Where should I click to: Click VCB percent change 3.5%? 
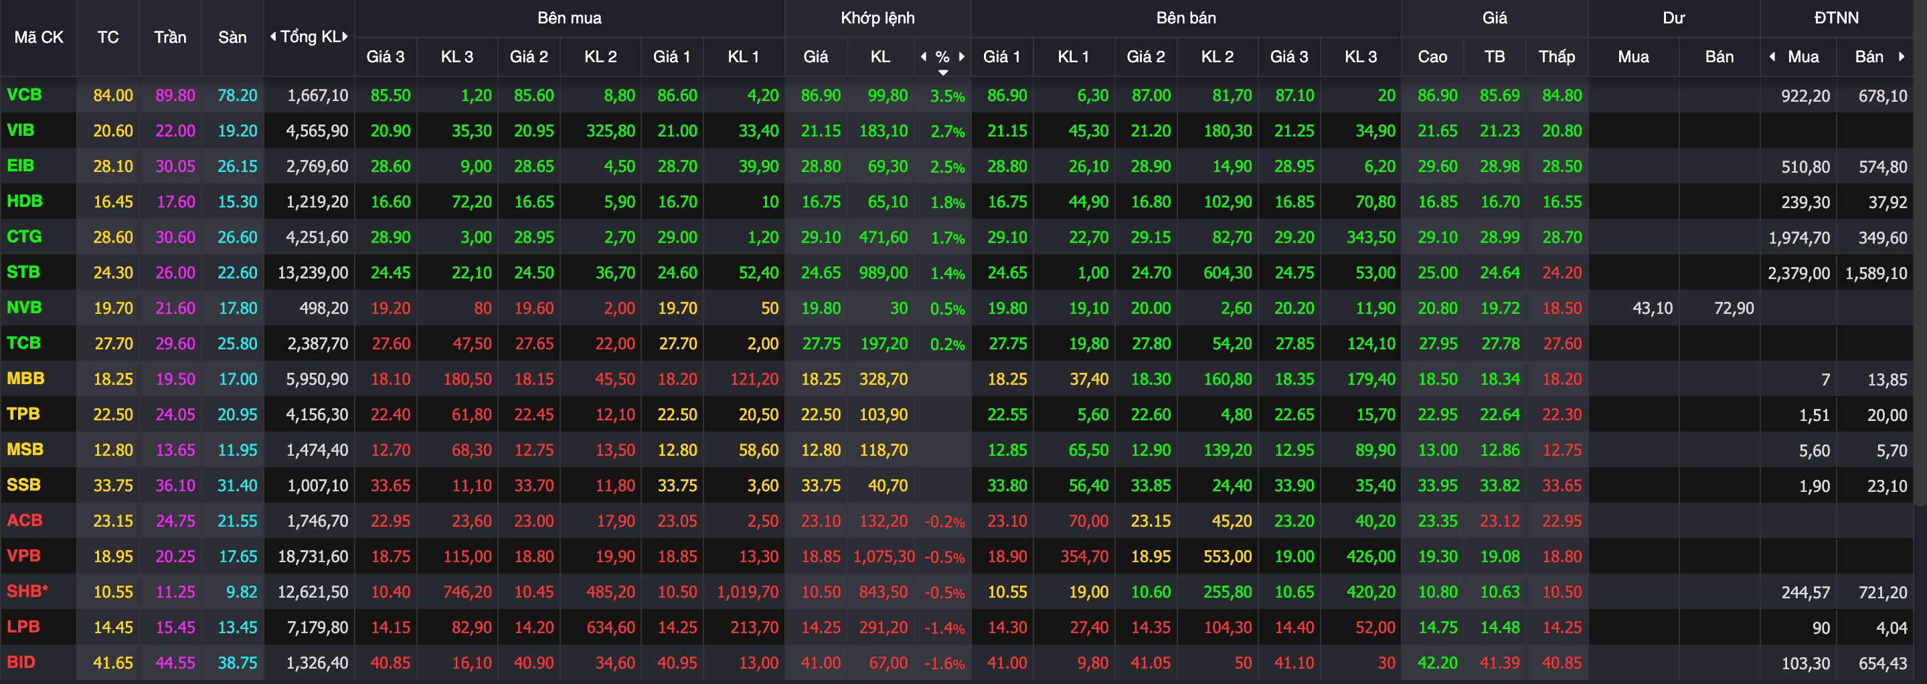(x=947, y=96)
